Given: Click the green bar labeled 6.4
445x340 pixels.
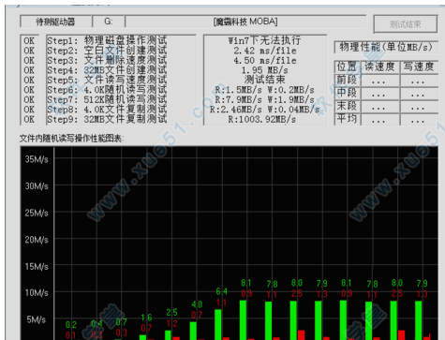Looking at the screenshot, I should tap(218, 324).
